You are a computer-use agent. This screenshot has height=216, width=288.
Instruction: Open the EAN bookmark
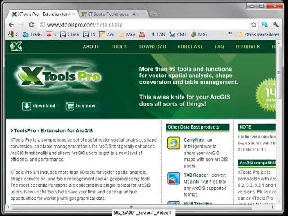[157, 34]
